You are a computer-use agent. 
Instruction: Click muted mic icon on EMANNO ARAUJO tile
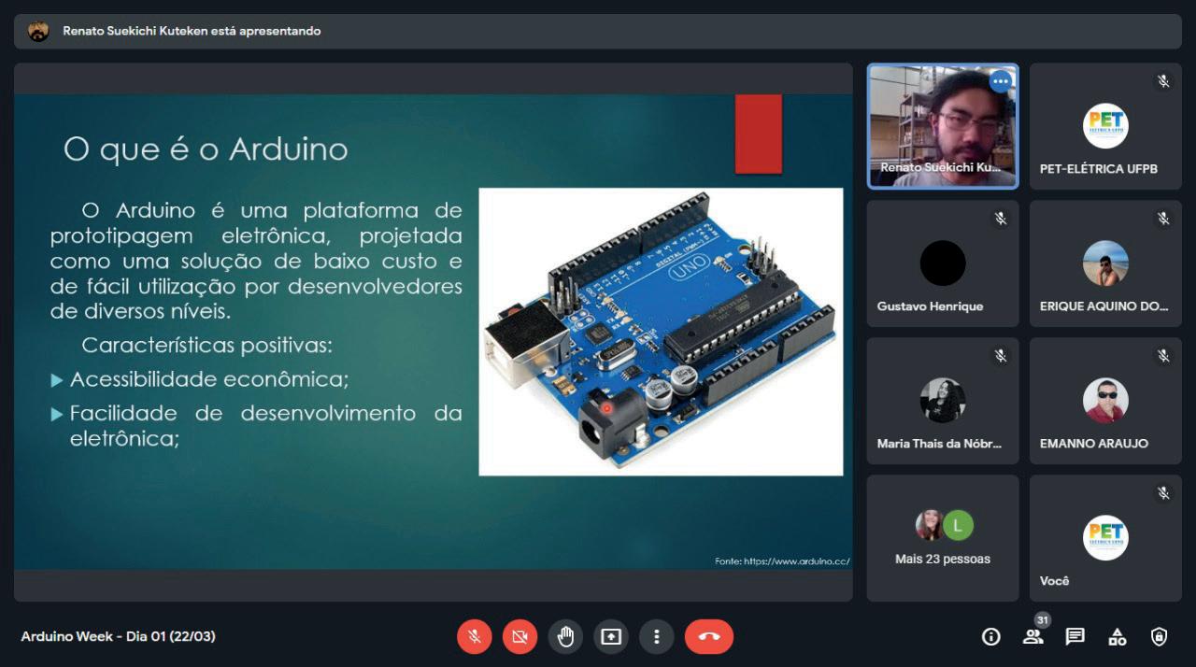pos(1163,356)
